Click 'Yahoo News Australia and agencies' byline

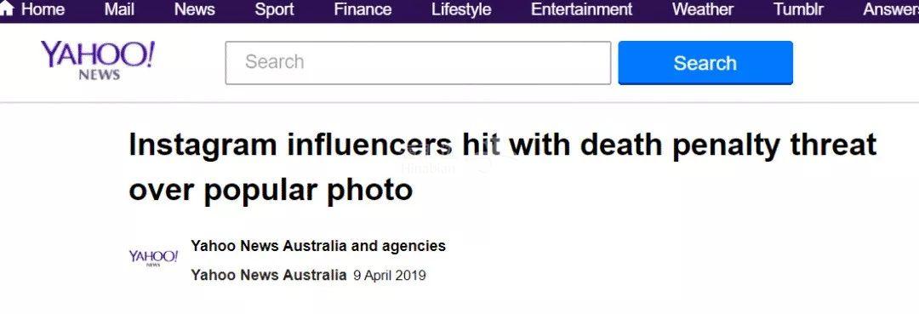point(318,246)
